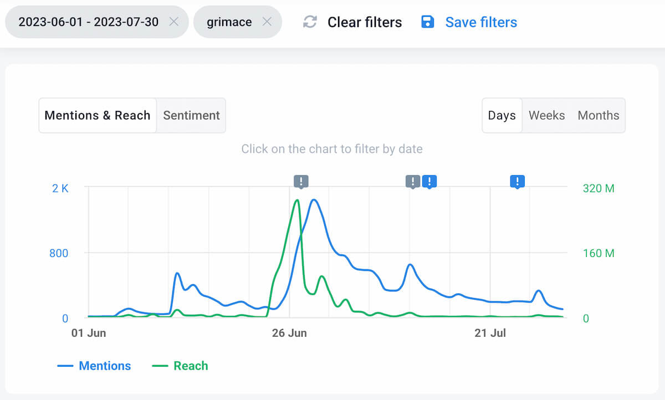The image size is (665, 400).
Task: Click the Save filters link
Action: click(x=481, y=22)
